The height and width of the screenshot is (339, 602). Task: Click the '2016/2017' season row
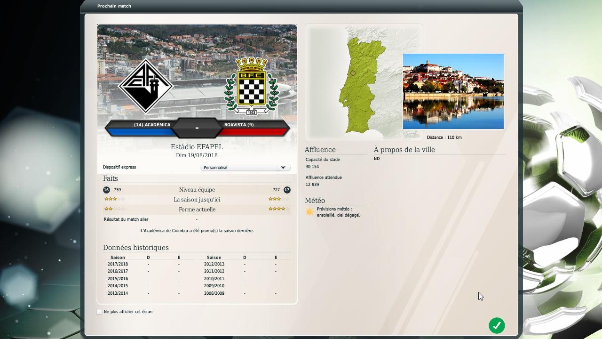click(149, 271)
